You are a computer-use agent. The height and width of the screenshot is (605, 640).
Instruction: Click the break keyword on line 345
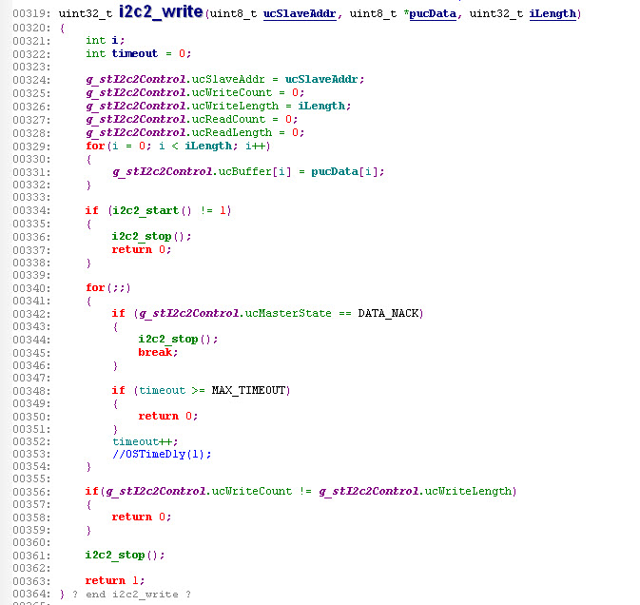[155, 352]
